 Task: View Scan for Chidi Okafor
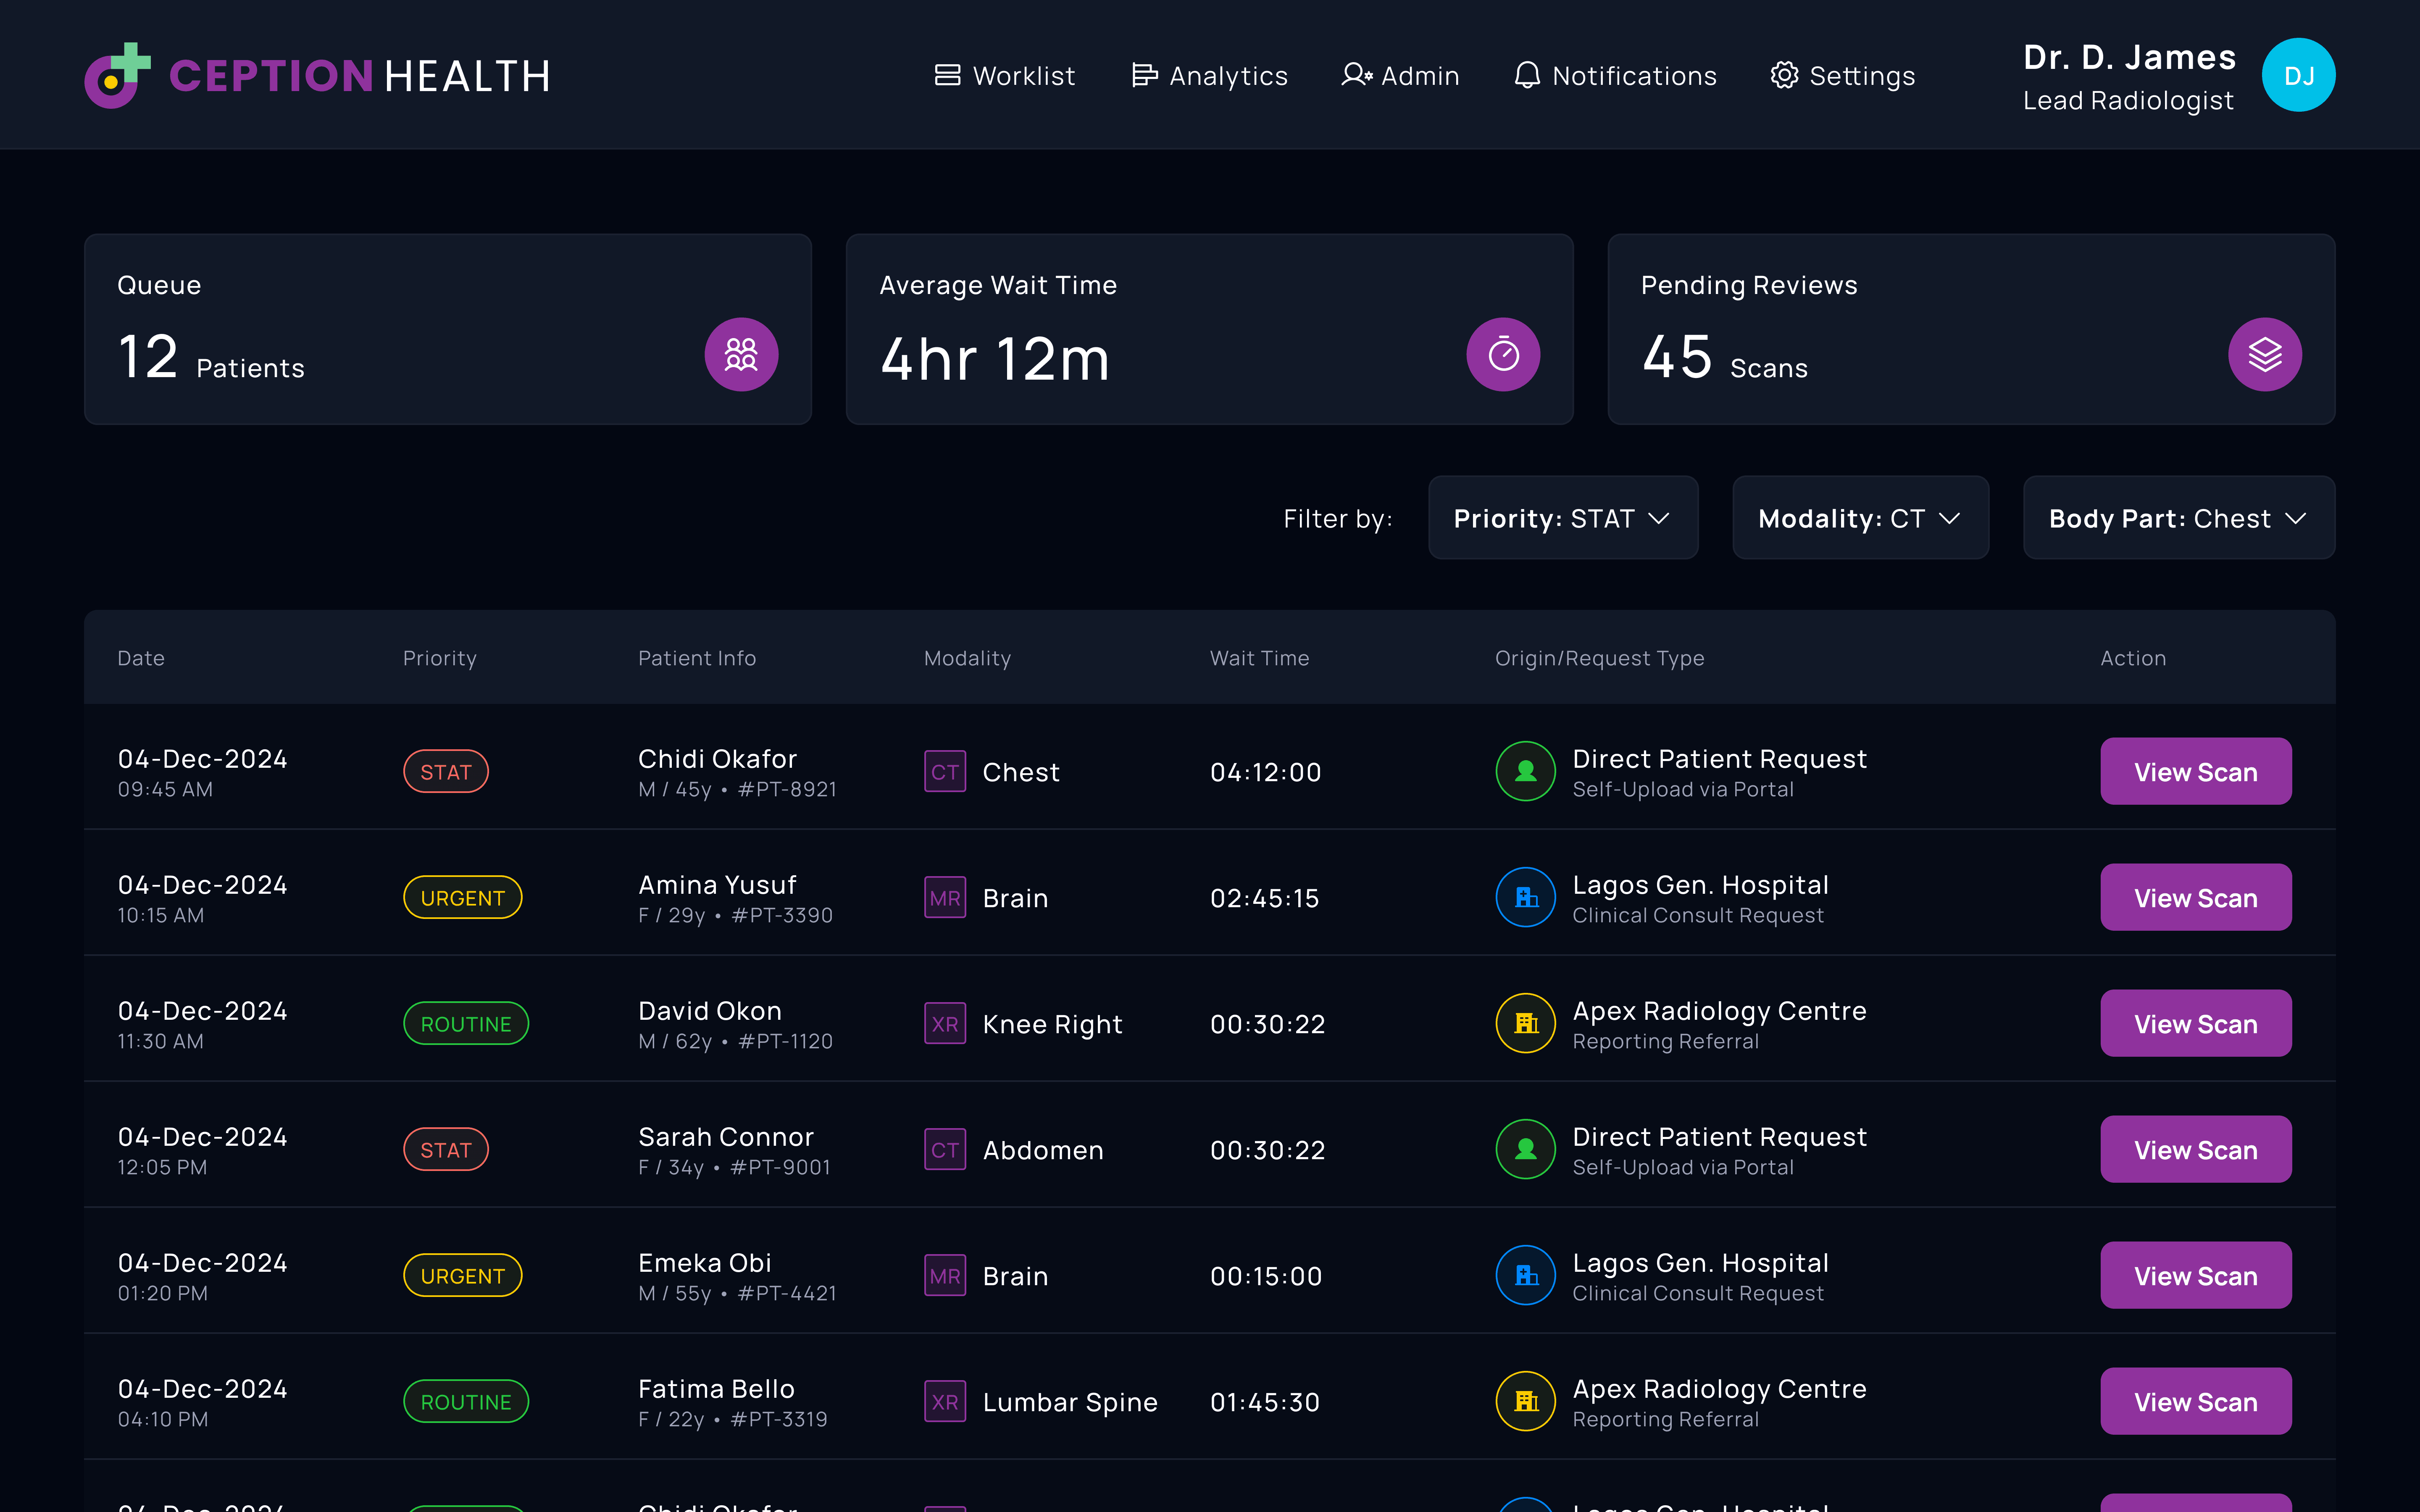click(2195, 771)
